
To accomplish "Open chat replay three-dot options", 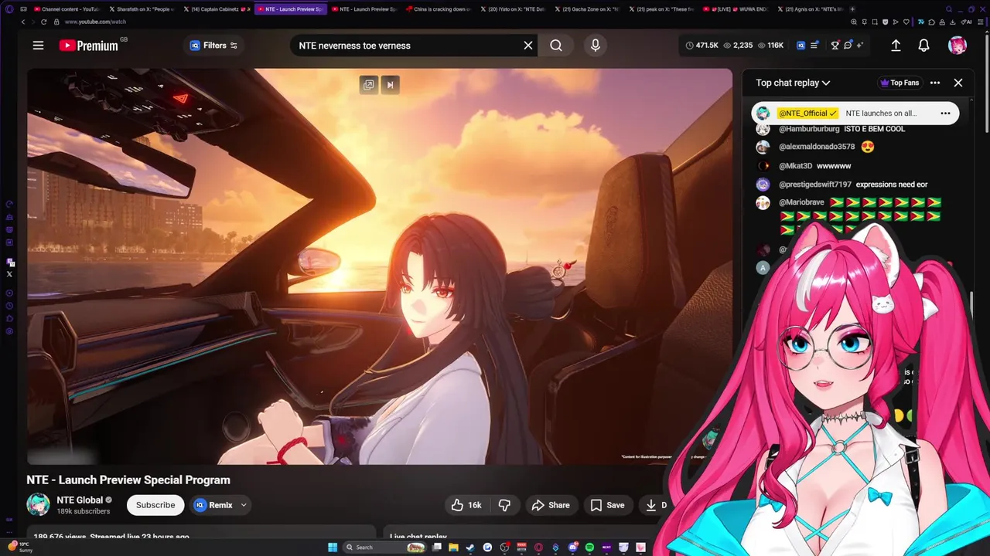I will click(935, 83).
